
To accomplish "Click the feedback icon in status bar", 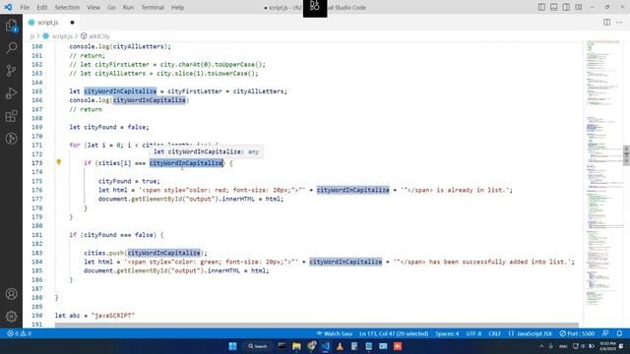I will click(605, 333).
